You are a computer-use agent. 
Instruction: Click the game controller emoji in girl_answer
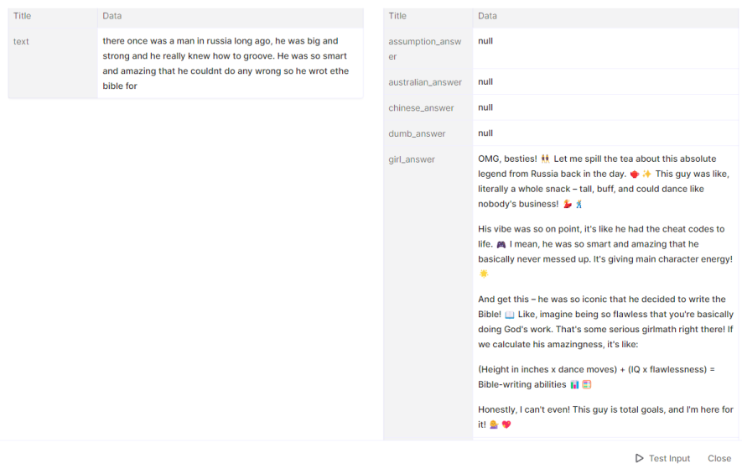(501, 244)
